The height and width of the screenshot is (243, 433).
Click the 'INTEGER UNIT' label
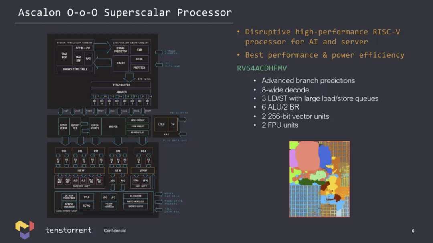(x=81, y=187)
